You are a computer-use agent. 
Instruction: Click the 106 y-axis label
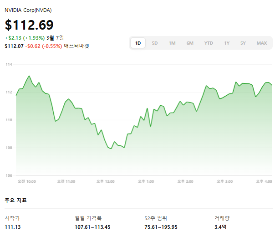coord(9,175)
